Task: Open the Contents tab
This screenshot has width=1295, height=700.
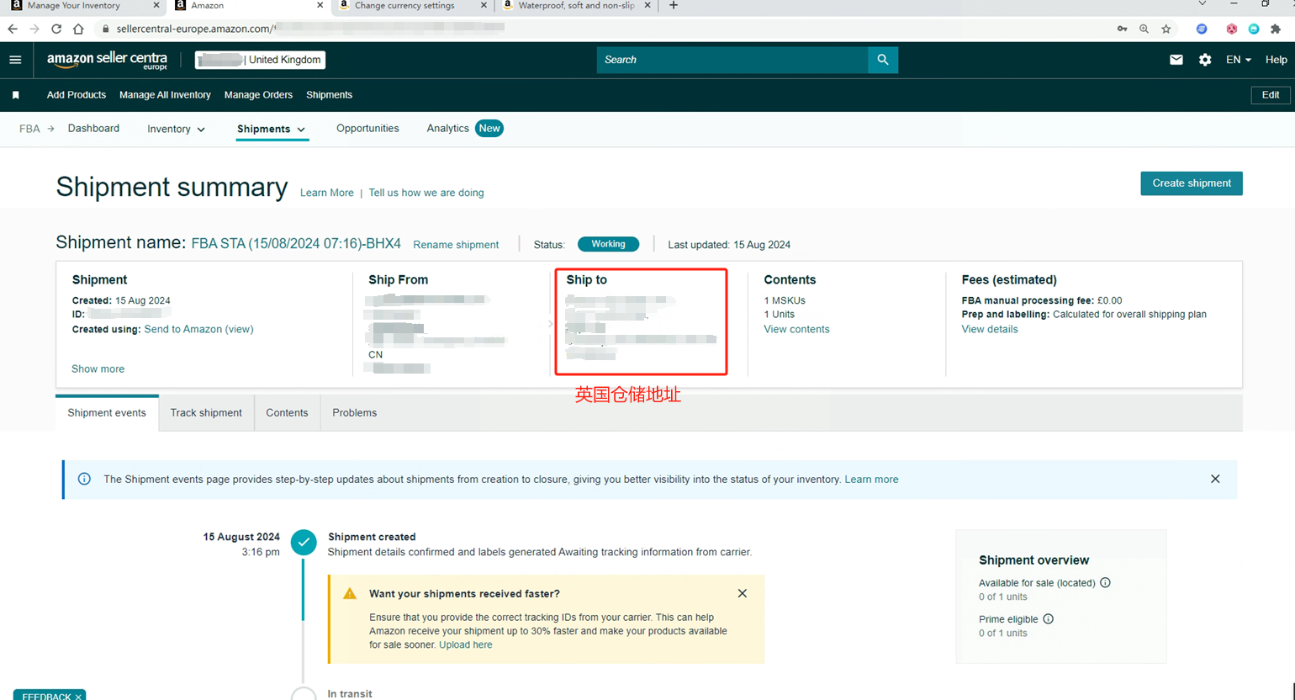Action: [287, 413]
